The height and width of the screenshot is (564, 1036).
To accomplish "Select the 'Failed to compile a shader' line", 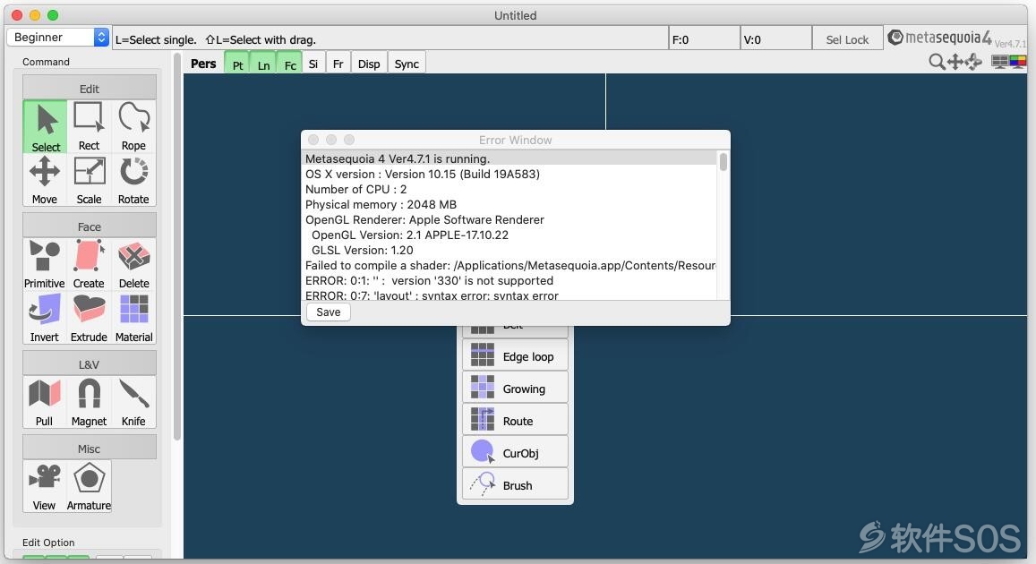I will tap(510, 265).
